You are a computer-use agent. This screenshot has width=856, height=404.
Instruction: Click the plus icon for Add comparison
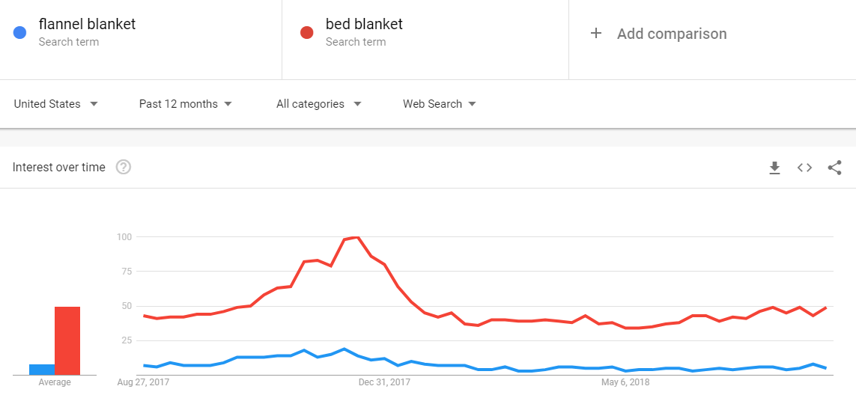point(596,33)
